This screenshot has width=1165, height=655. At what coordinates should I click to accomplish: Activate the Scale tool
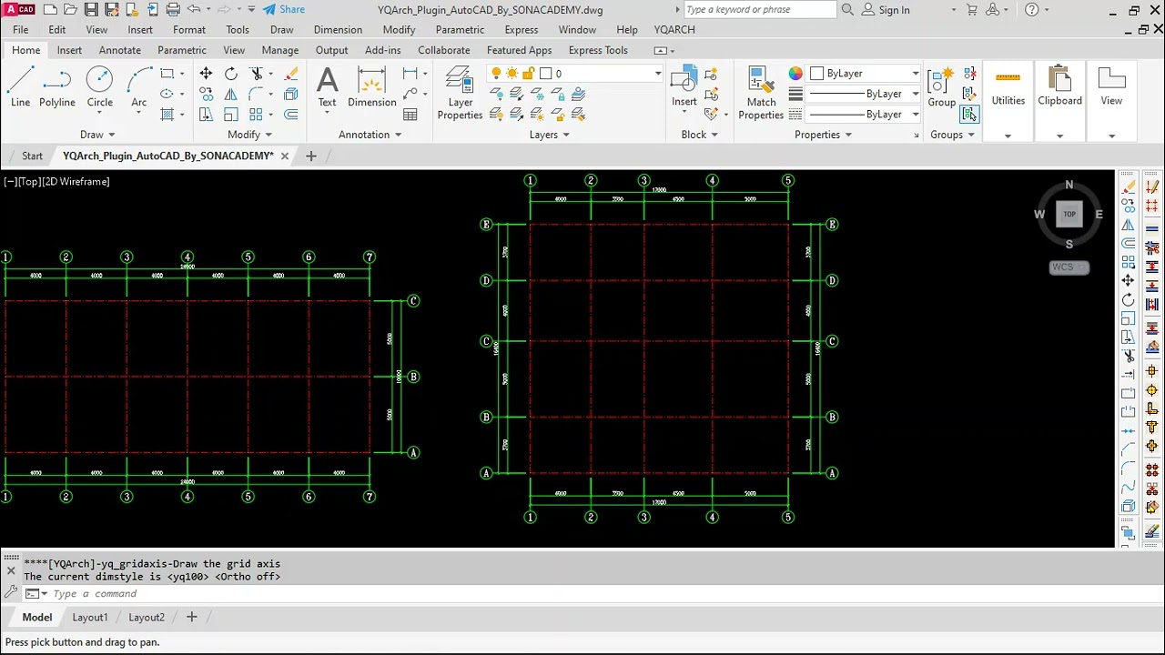click(x=230, y=115)
